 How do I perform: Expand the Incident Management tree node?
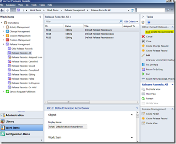click(3, 36)
